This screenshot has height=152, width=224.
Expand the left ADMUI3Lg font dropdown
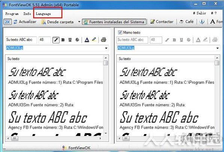click(106, 48)
